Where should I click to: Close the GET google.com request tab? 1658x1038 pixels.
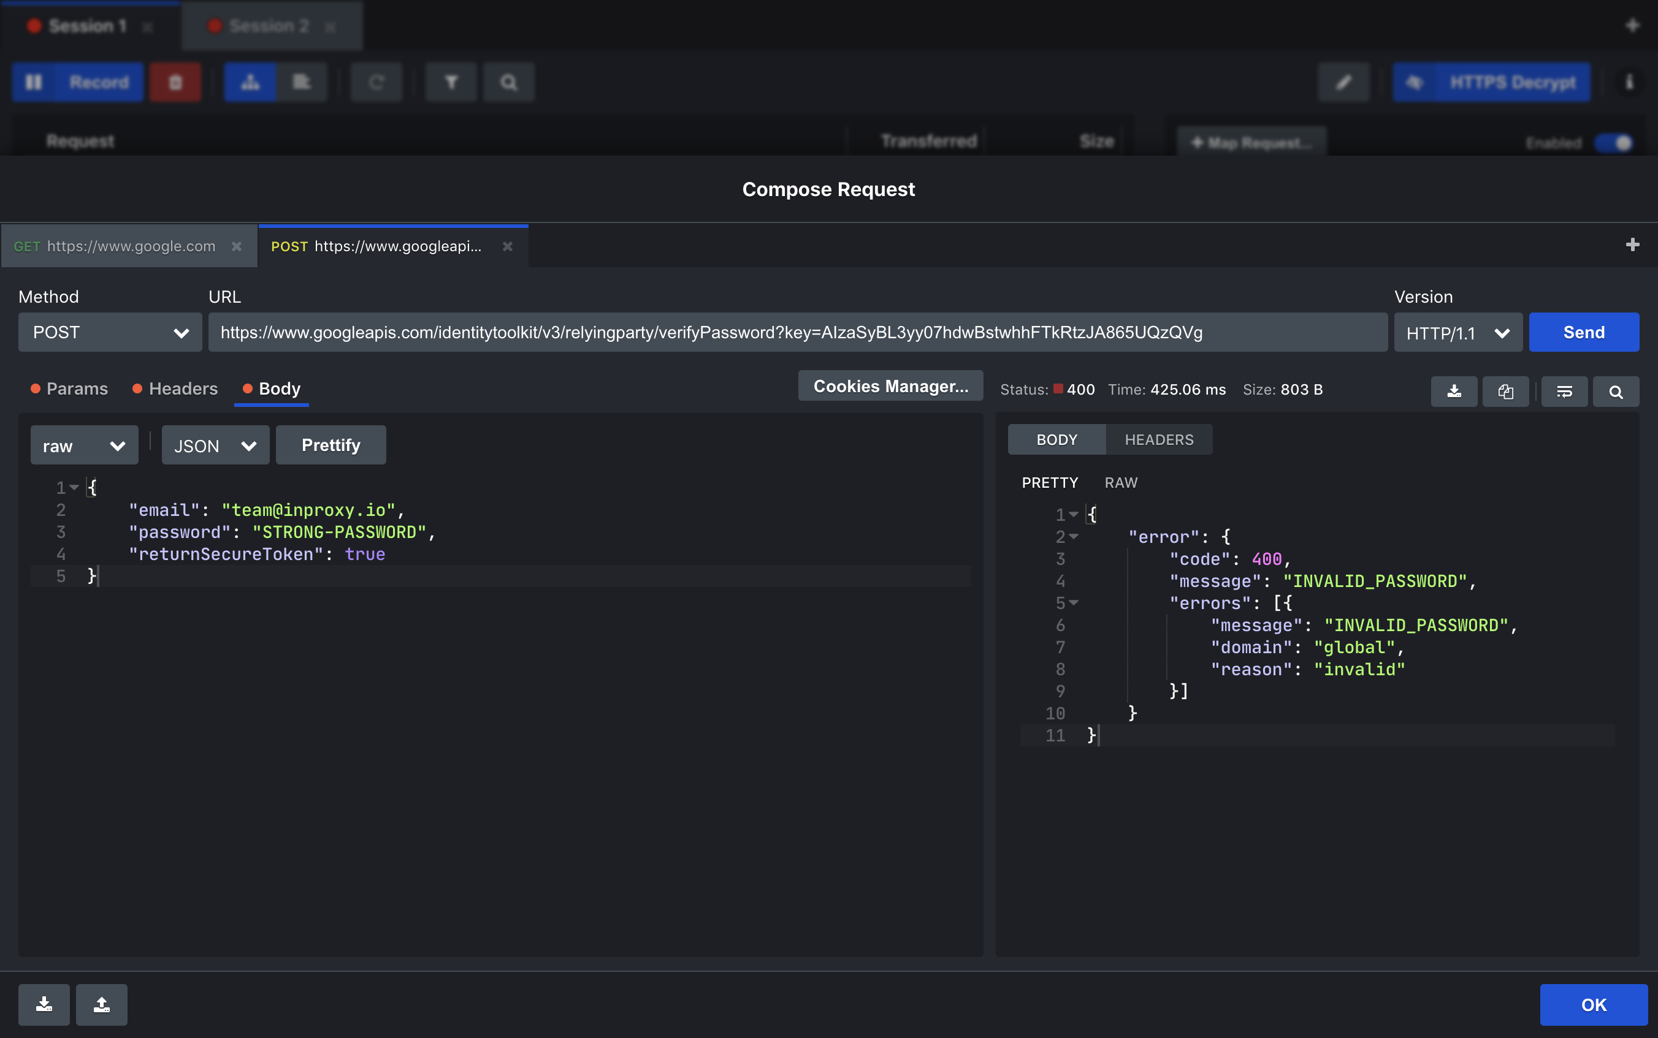236,246
